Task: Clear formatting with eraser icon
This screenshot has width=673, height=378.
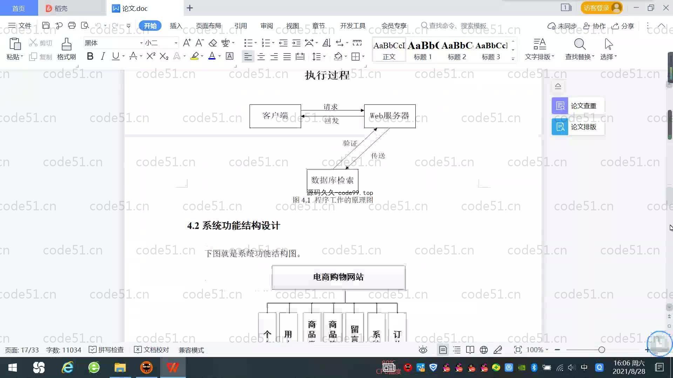Action: pyautogui.click(x=213, y=43)
